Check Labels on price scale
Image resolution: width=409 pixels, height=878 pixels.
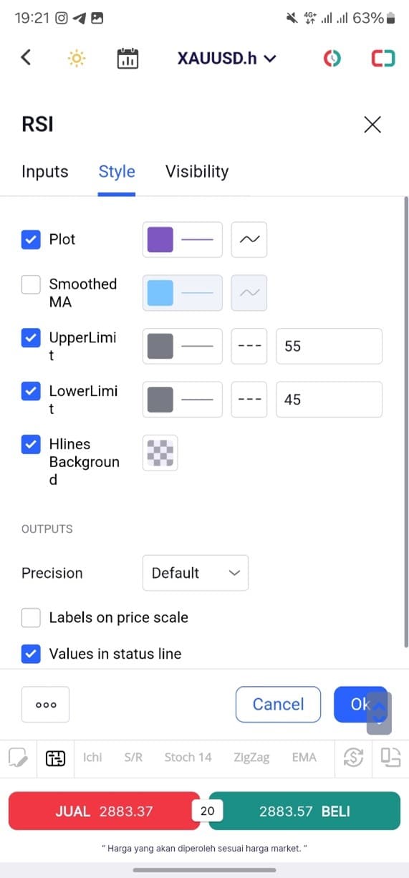click(31, 617)
